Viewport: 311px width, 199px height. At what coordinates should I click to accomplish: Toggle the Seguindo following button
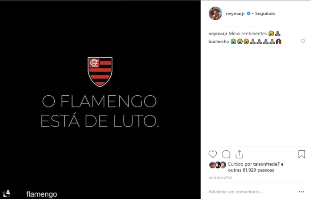coord(265,14)
